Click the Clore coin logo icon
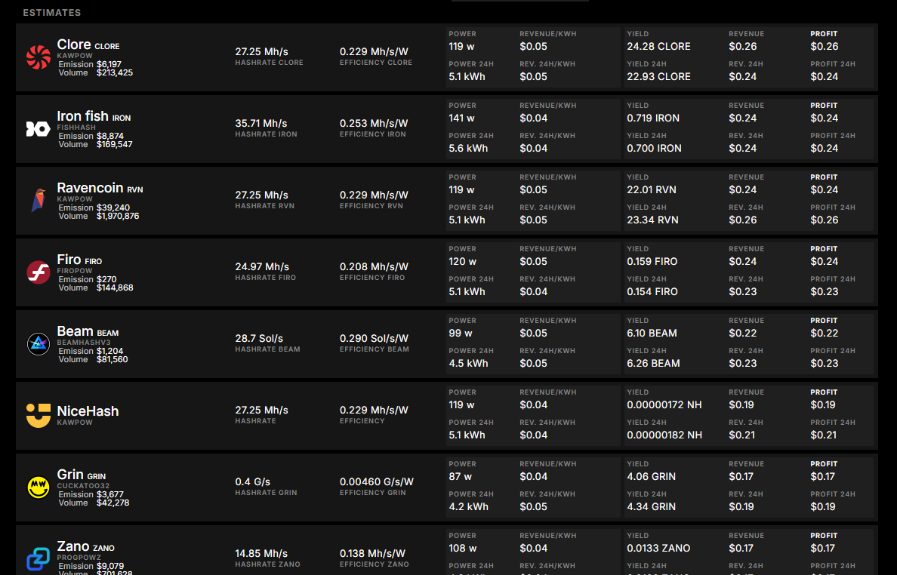The height and width of the screenshot is (575, 897). click(38, 57)
